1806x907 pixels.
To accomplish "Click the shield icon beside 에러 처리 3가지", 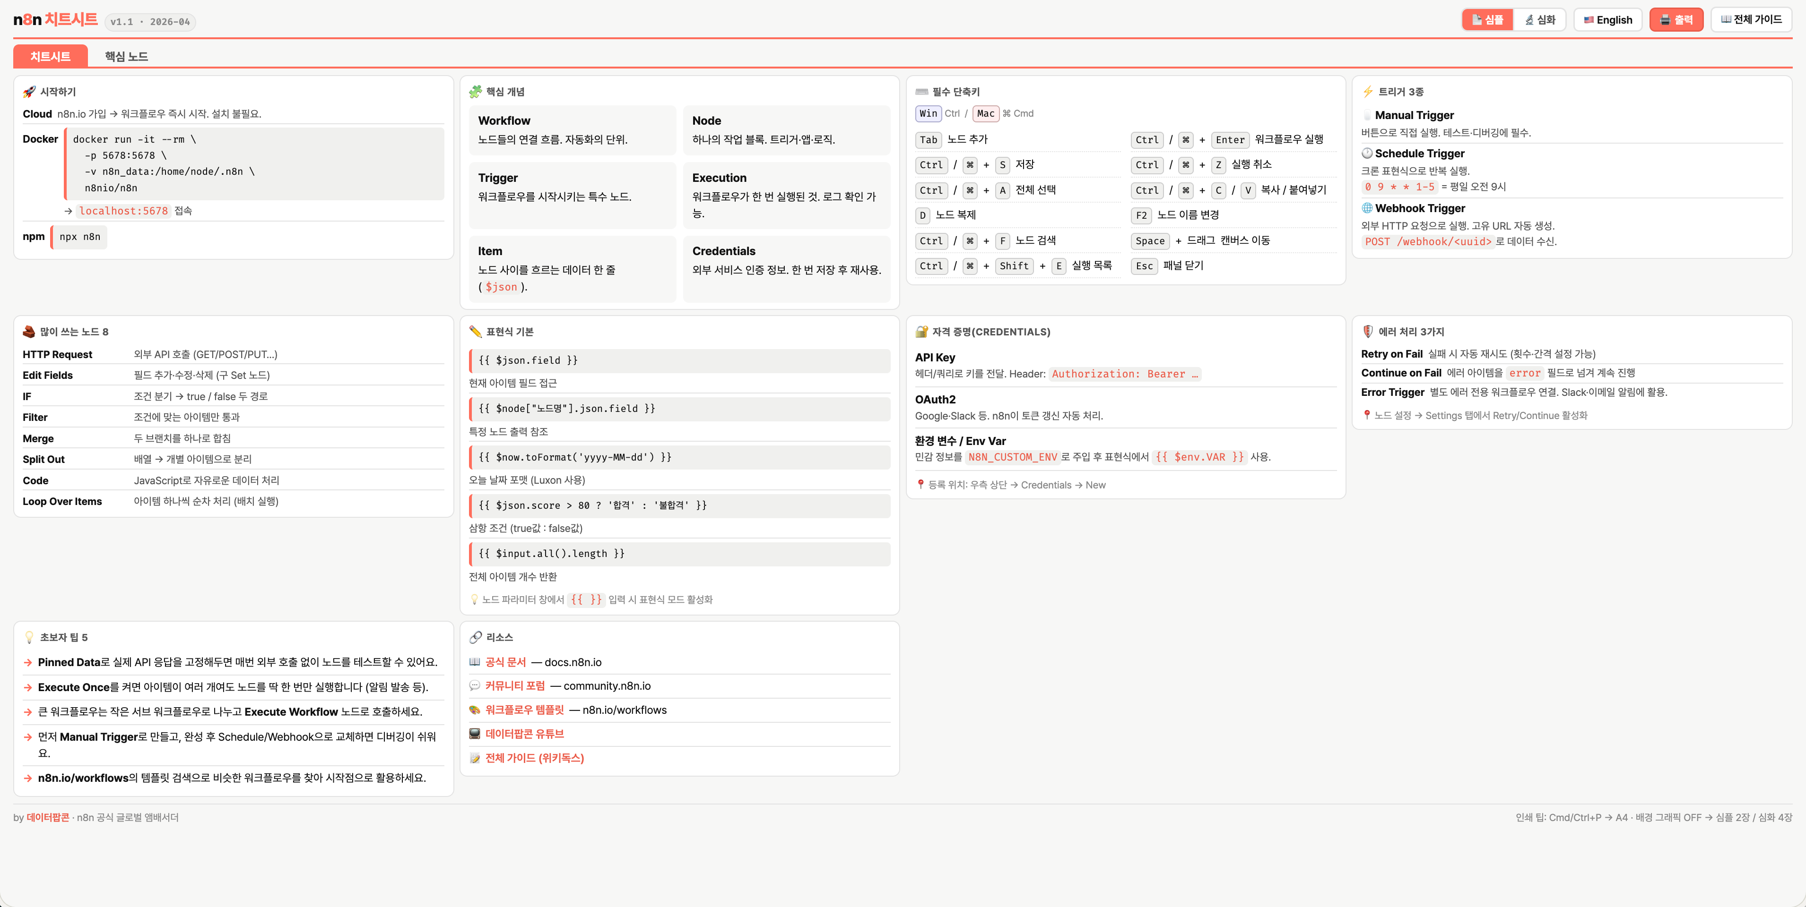I will coord(1367,332).
